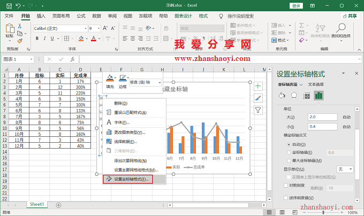
Task: Click the mini toolbar Outline pen icon
Action: pyautogui.click(x=123, y=79)
